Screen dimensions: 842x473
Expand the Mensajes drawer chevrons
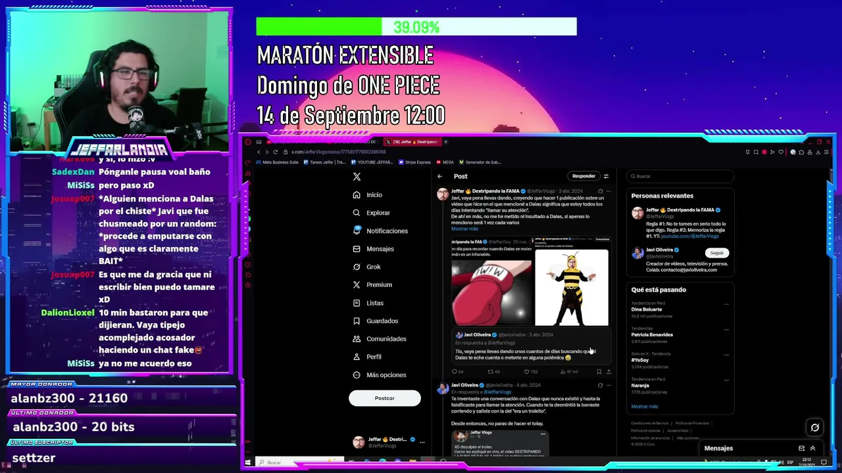pos(813,448)
